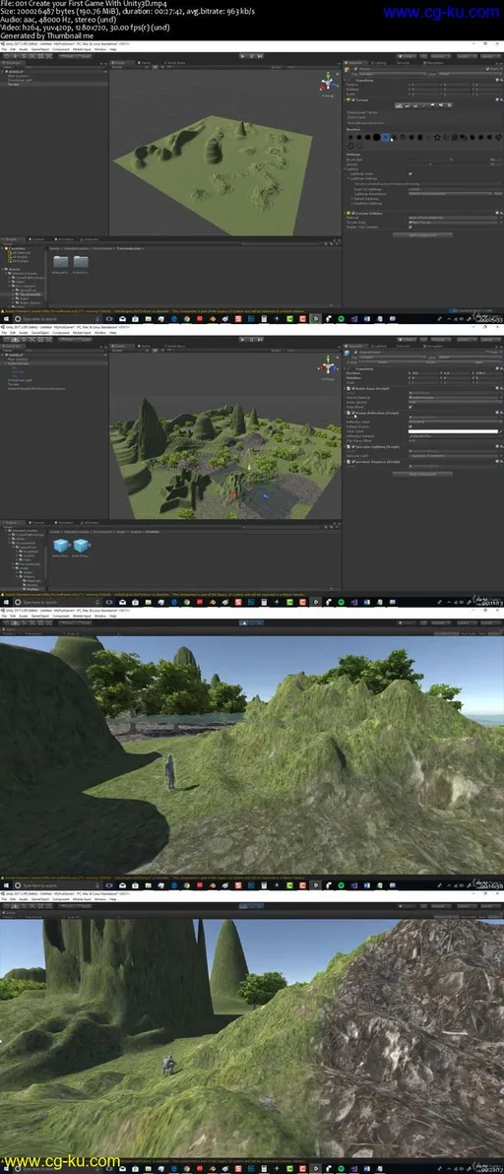
Task: Select second blue prefab cube in forested-terrain Project
Action: (x=82, y=545)
